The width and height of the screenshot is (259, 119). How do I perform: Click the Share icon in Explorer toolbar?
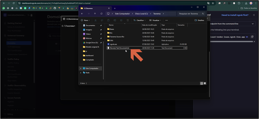[121, 20]
